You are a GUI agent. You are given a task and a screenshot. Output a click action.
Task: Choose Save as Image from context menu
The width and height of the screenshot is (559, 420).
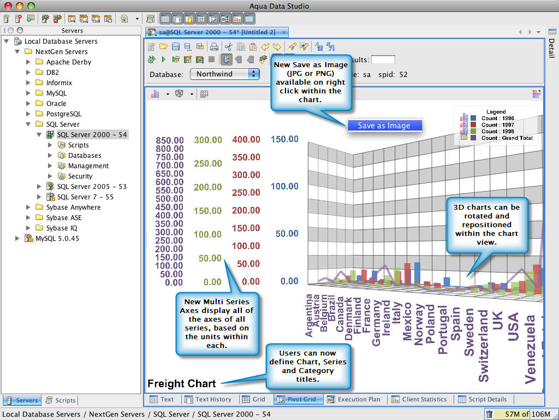pos(385,126)
